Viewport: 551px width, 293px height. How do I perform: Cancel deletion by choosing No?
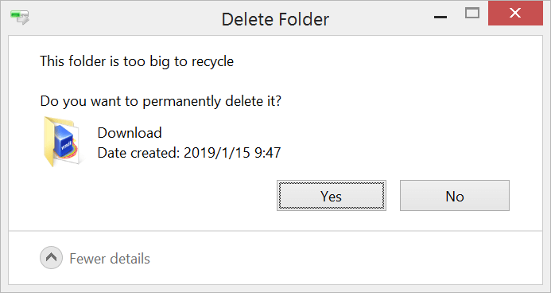[454, 196]
